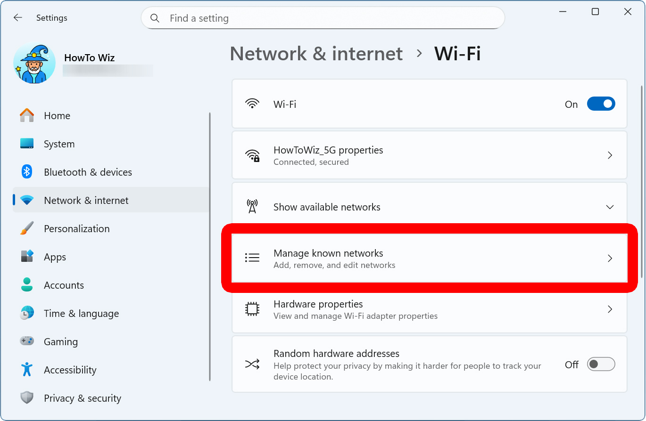Screen dimensions: 646x421
Task: Click the Personalization paintbrush icon
Action: point(27,228)
